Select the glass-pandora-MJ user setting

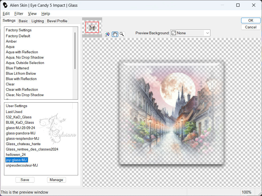tap(21, 133)
